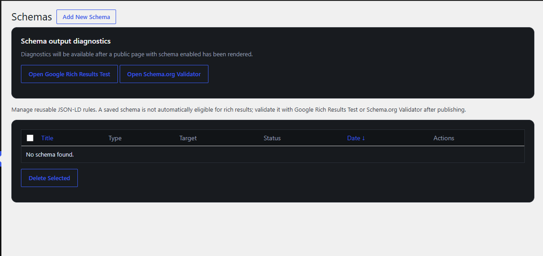Sort schemas by Date column
This screenshot has height=256, width=543.
pos(356,138)
